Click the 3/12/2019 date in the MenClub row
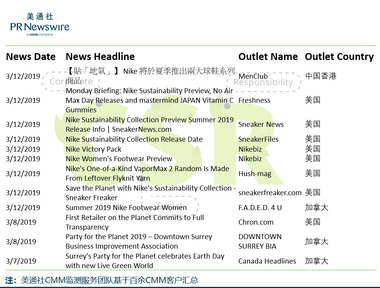380x288 pixels. (x=23, y=76)
